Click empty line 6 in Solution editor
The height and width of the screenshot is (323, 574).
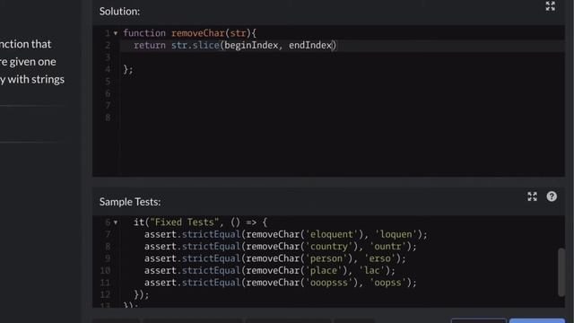coord(343,93)
